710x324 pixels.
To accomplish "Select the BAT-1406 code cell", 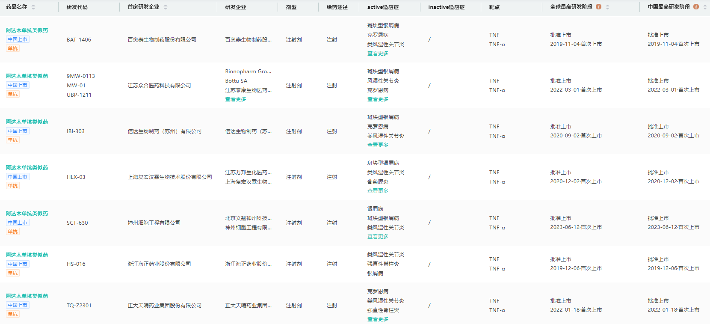I will click(79, 40).
